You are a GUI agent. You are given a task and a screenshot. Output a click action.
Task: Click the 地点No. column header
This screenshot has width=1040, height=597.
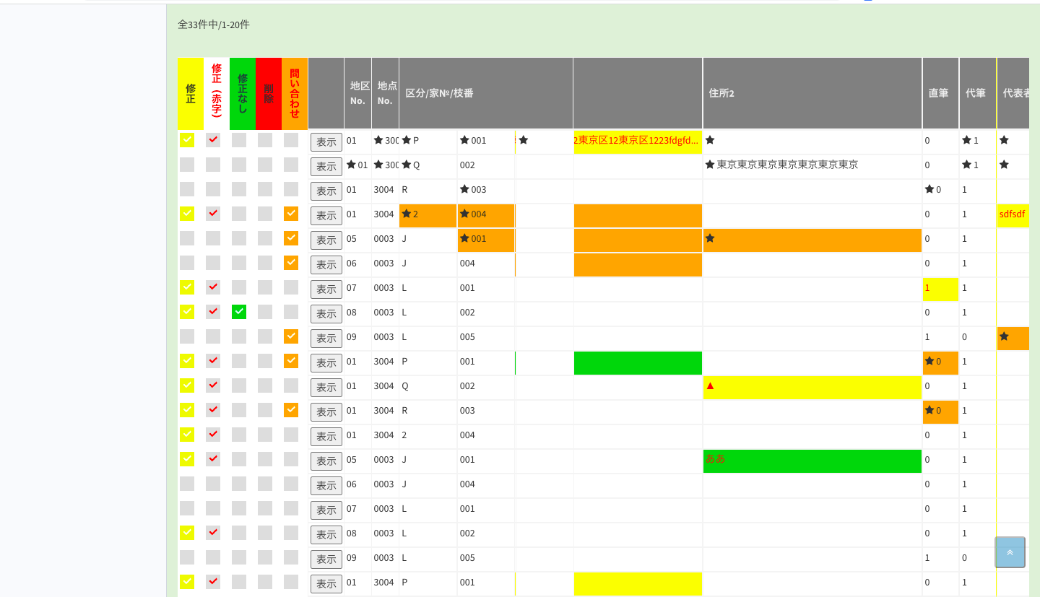click(x=386, y=94)
